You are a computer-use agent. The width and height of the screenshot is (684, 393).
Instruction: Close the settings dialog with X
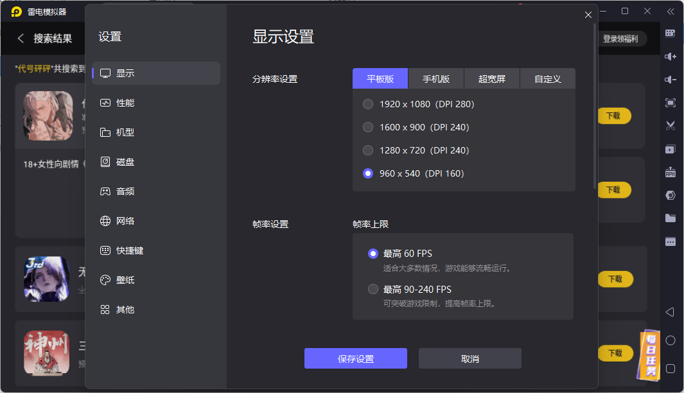[x=588, y=15]
